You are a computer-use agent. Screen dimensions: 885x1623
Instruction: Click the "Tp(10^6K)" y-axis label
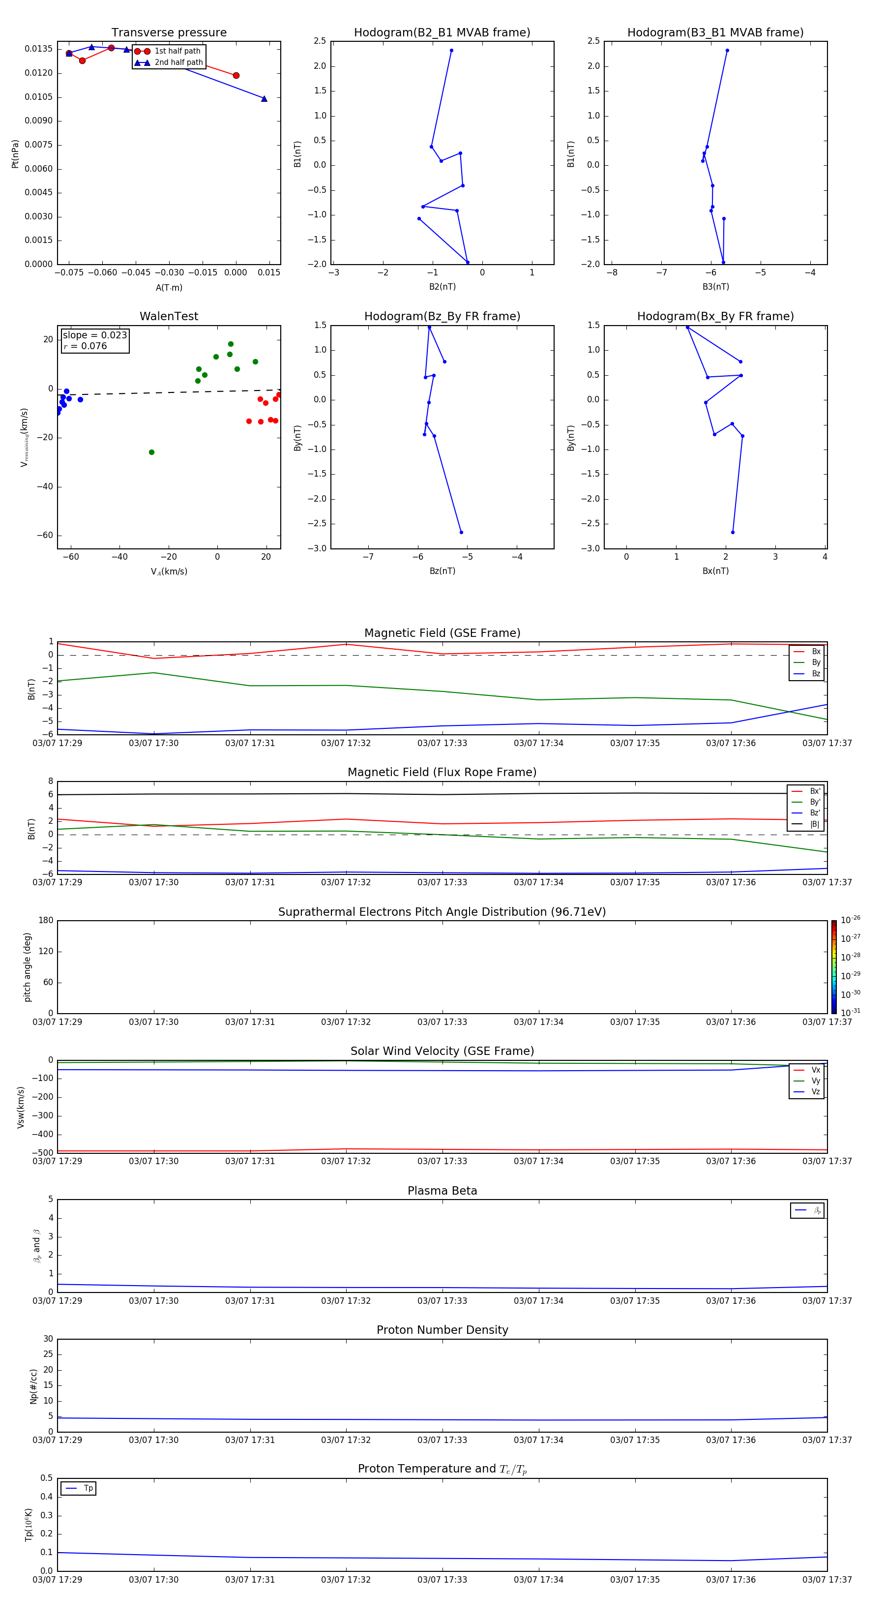pos(29,1525)
